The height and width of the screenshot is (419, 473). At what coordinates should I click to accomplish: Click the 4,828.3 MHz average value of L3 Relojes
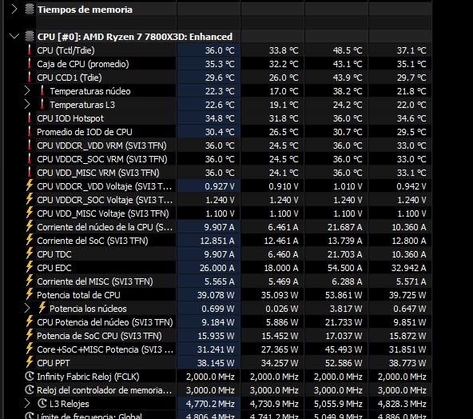click(402, 404)
